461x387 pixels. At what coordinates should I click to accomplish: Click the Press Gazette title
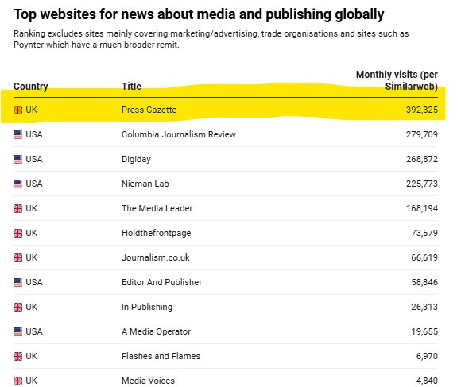149,110
